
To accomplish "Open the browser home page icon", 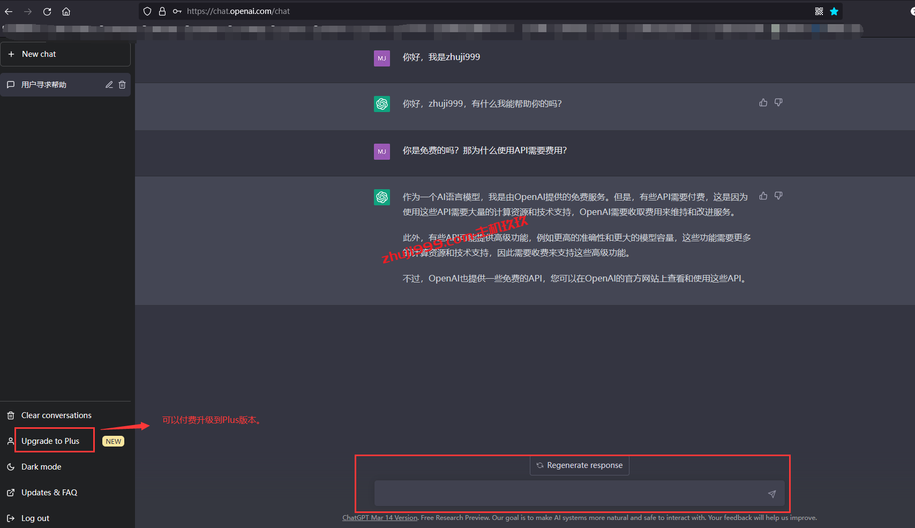I will click(66, 11).
